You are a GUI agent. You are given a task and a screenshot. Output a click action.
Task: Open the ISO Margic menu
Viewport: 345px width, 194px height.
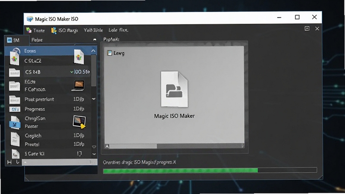tap(68, 30)
